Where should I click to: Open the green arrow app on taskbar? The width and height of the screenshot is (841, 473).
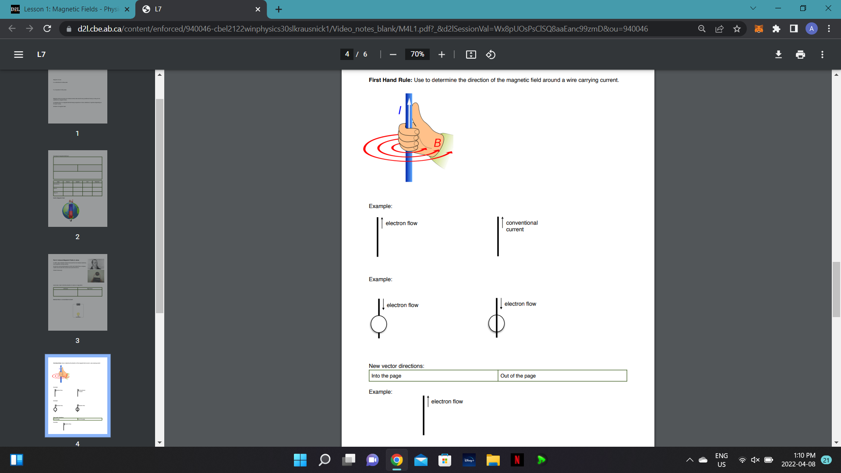coord(541,460)
